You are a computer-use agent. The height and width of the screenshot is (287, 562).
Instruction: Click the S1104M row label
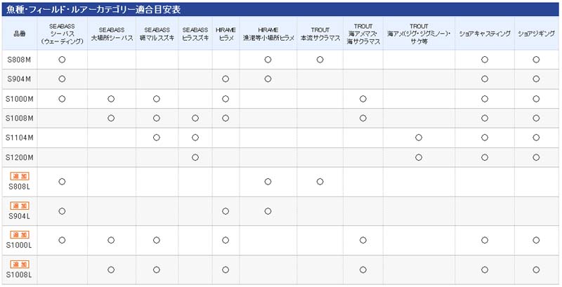coord(20,138)
